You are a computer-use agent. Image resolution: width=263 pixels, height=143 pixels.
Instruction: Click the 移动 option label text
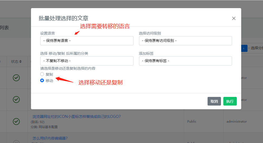click(49, 81)
